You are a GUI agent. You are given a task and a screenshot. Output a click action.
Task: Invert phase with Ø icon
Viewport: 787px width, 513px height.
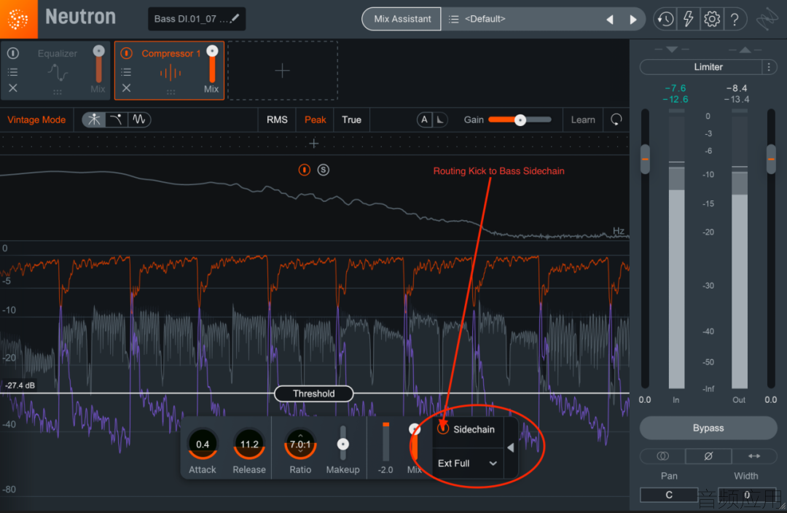(x=708, y=455)
